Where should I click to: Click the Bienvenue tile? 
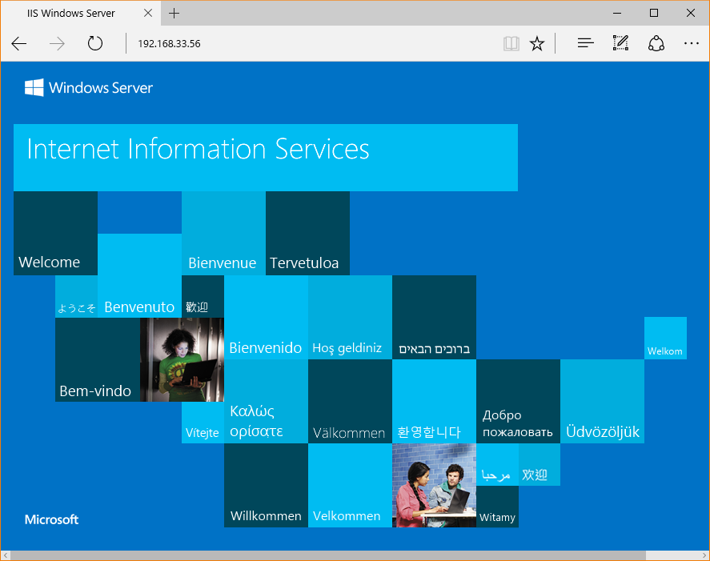click(223, 233)
